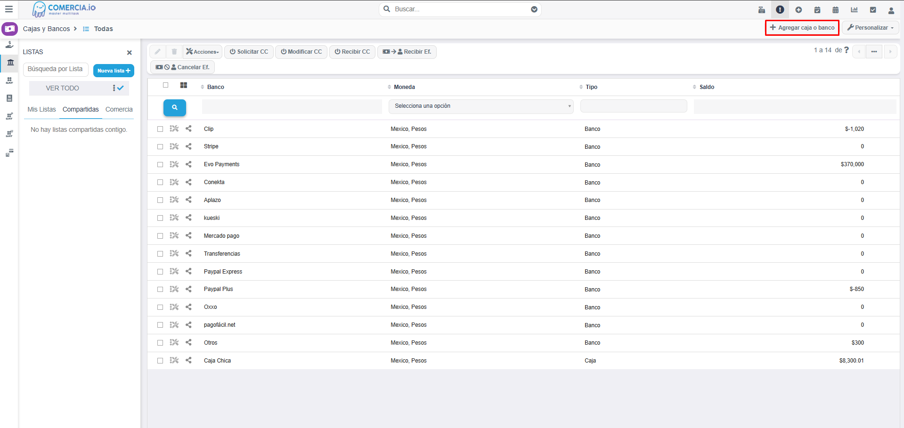Click the plus-circle quick add icon
904x428 pixels.
pyautogui.click(x=798, y=9)
